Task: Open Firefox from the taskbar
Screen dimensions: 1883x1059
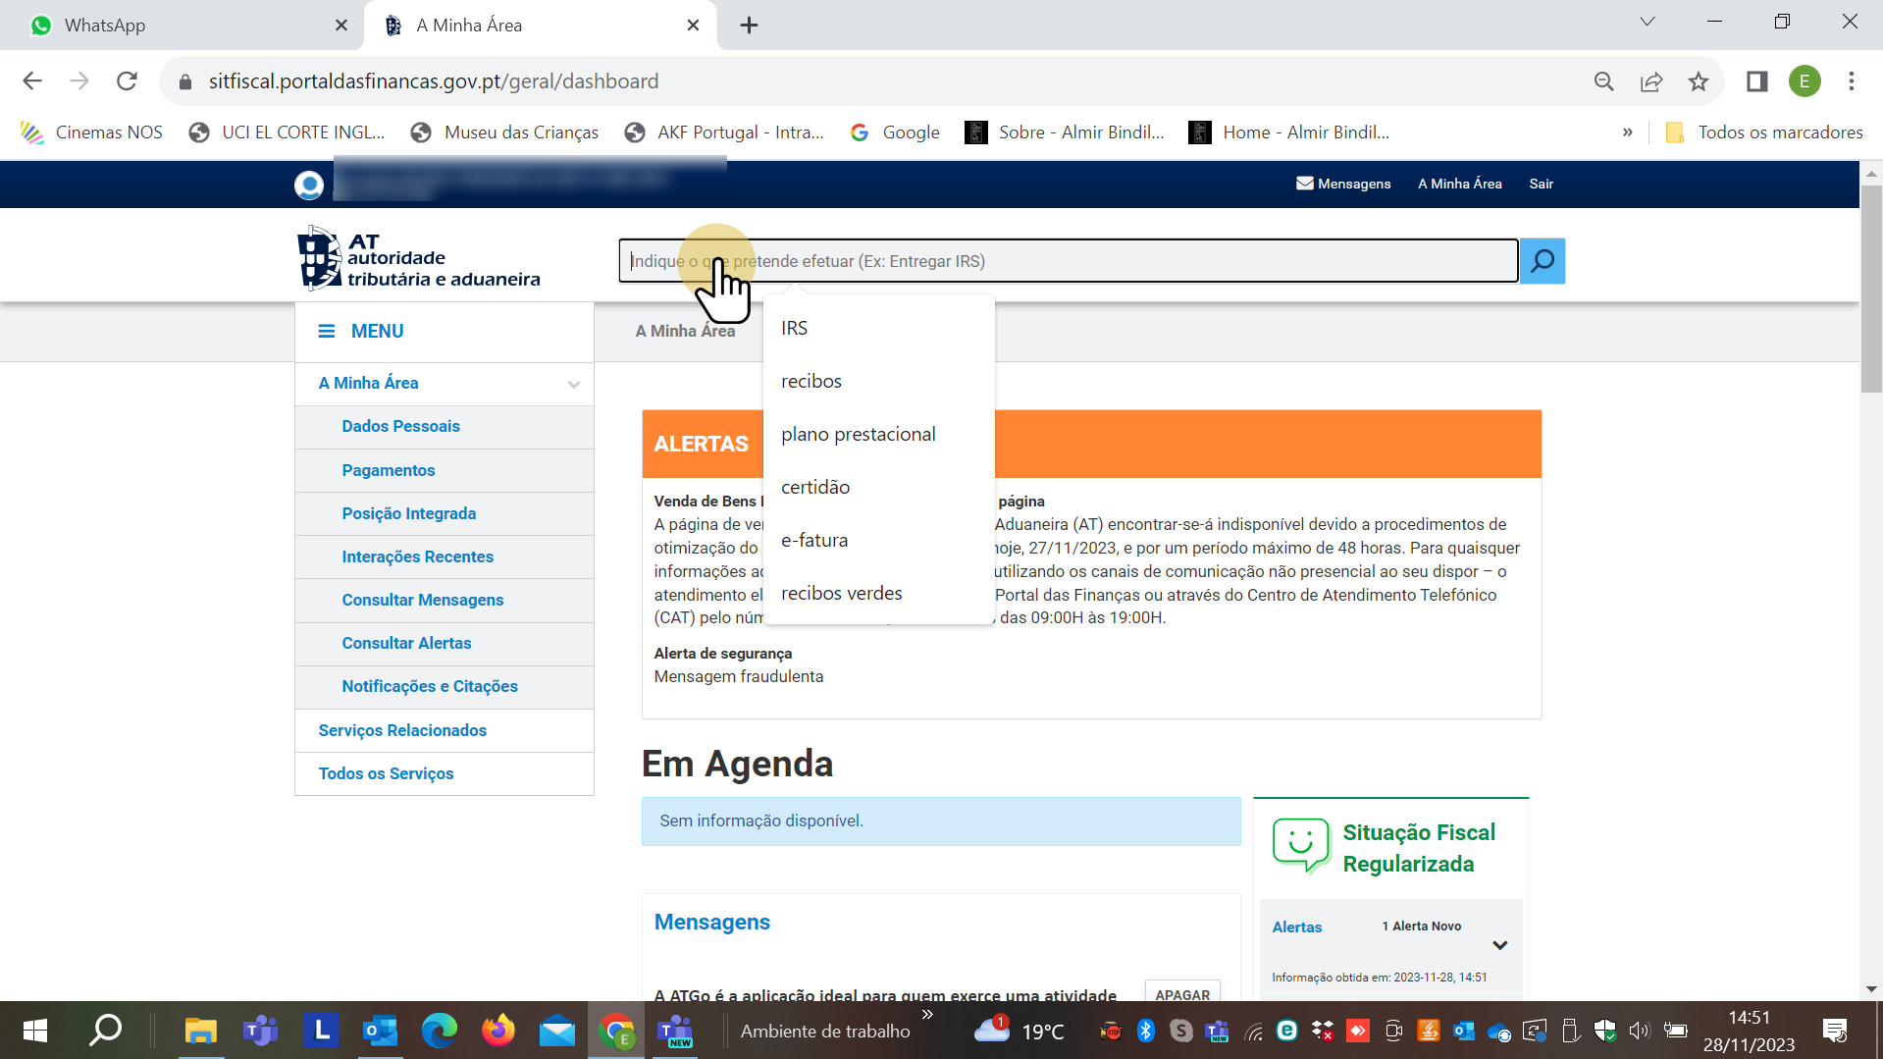Action: 497,1031
